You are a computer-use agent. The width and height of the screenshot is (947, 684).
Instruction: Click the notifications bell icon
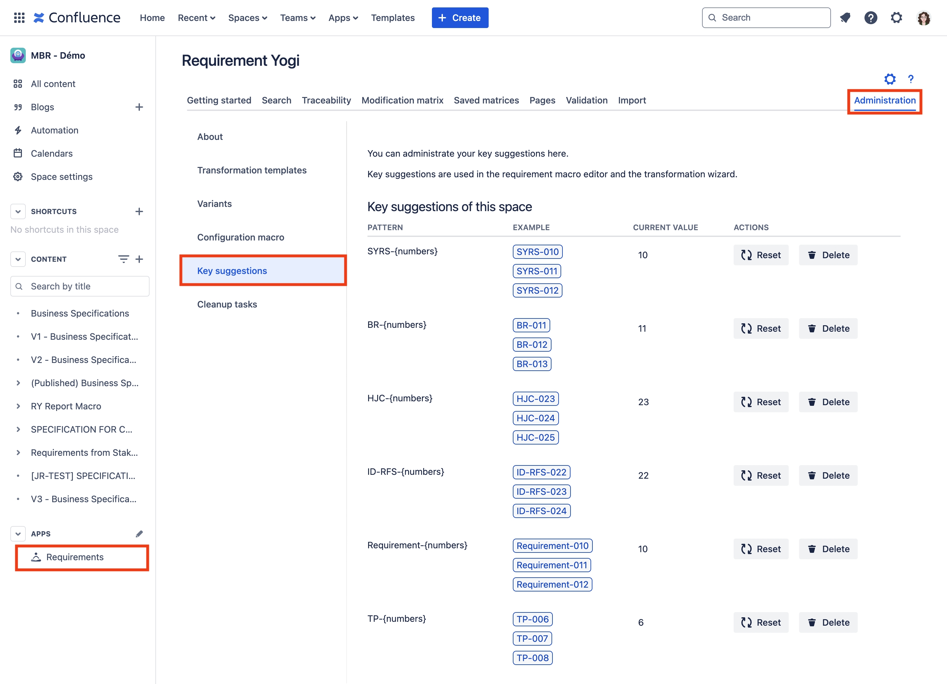coord(845,17)
